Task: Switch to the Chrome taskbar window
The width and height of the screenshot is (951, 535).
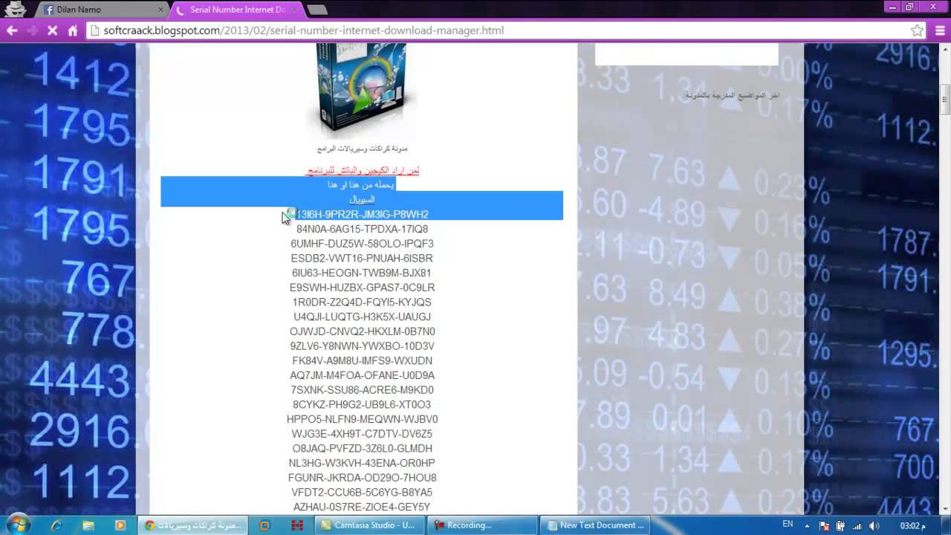Action: (193, 525)
